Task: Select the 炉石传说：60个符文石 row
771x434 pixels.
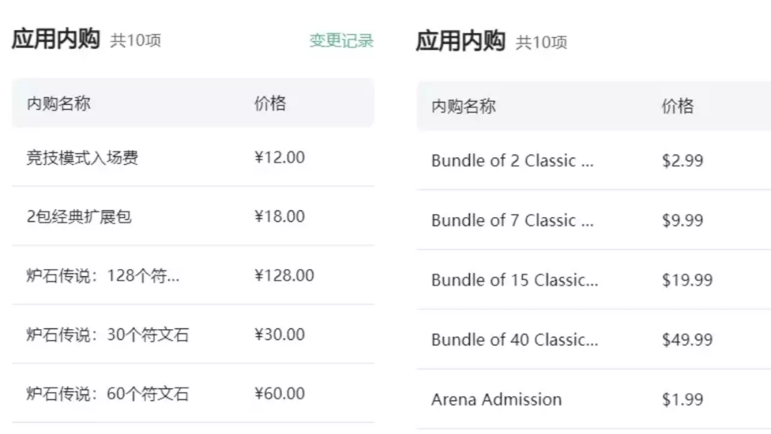Action: pos(193,393)
